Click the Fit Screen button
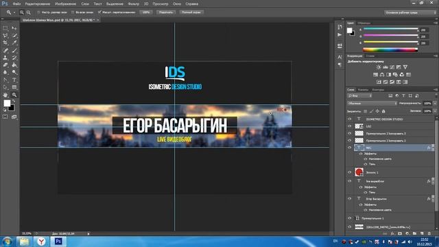The image size is (439, 247). [166, 12]
